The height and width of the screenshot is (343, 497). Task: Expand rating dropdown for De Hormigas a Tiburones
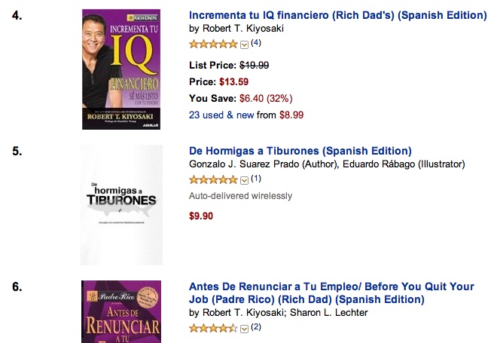[244, 179]
